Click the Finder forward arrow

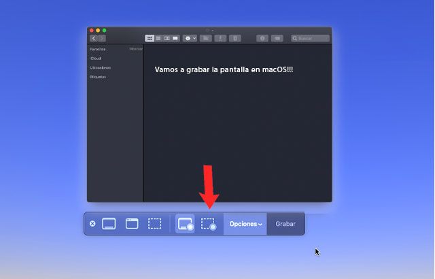[x=102, y=39]
